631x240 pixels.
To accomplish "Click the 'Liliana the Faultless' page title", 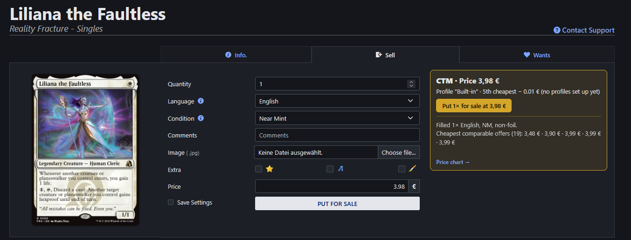I will pyautogui.click(x=88, y=14).
